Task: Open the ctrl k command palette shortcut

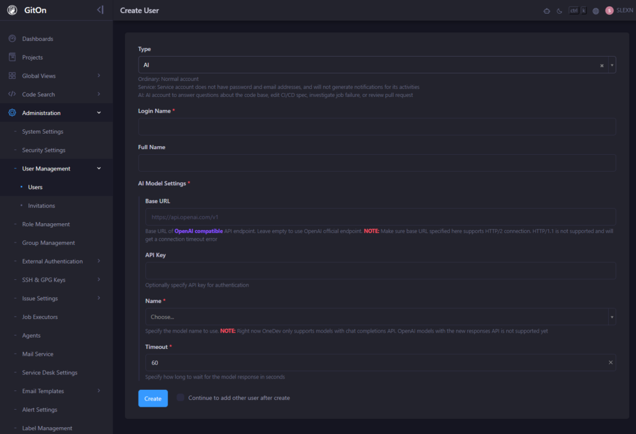Action: 578,11
